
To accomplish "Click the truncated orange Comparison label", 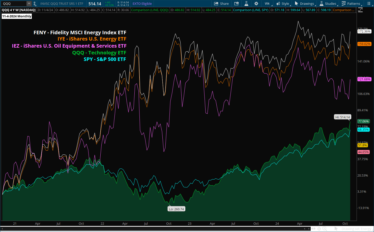I will pos(343,10).
